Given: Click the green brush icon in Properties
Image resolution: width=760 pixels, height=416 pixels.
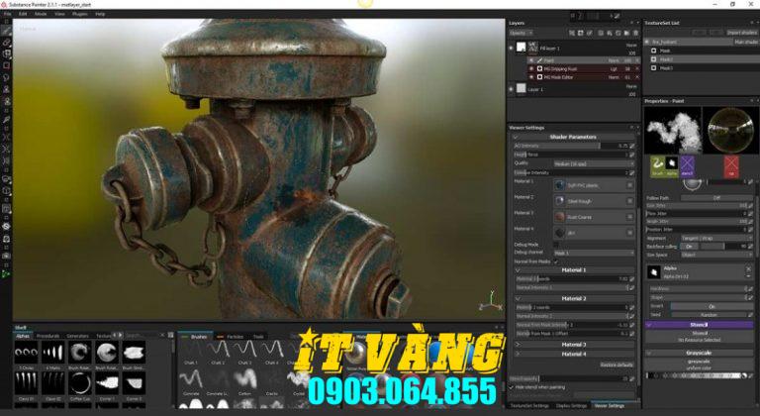Looking at the screenshot, I should (x=657, y=166).
